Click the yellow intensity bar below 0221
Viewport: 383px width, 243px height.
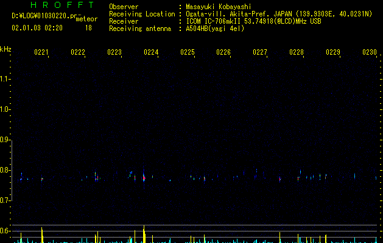(x=42, y=235)
